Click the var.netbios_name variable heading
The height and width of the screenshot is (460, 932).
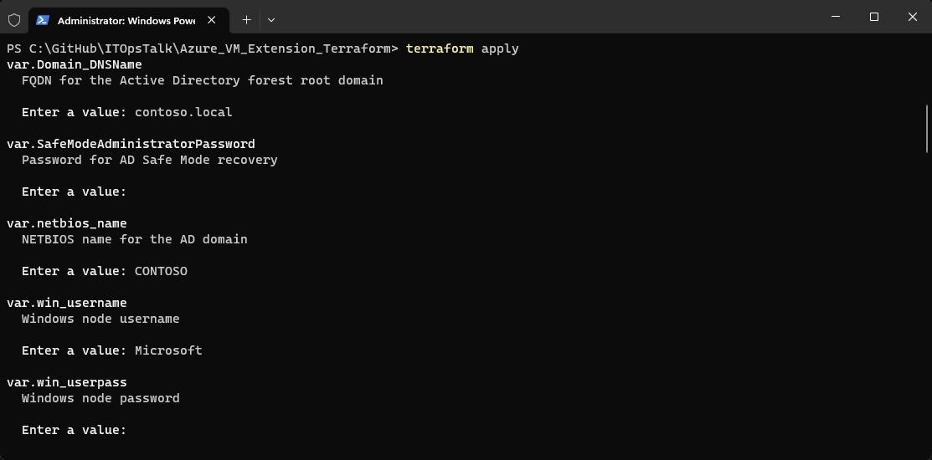[67, 223]
